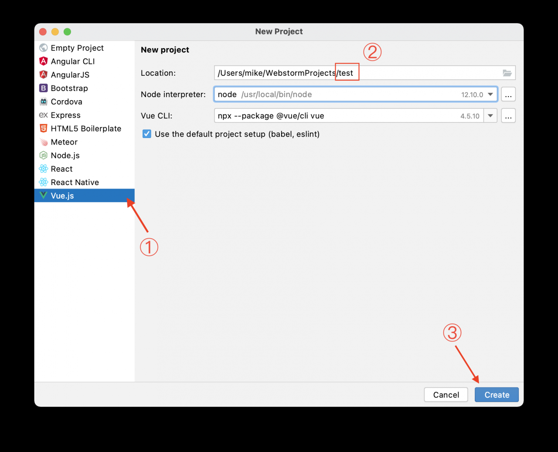Screen dimensions: 558x452
Task: Pick HTML5 Boilerplate template
Action: point(85,128)
